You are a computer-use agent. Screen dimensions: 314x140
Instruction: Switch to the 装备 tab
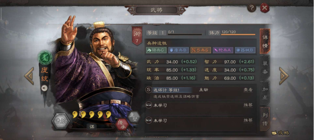pos(265,67)
